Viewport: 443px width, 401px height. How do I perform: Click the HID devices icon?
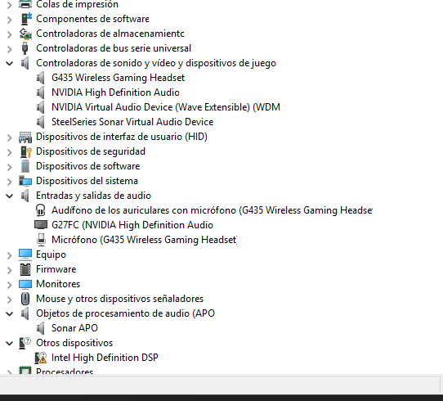[x=25, y=137]
